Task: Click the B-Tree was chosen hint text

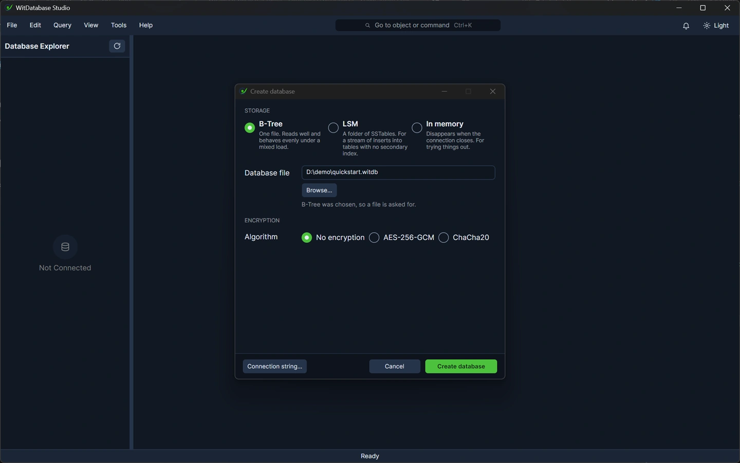Action: (x=359, y=205)
